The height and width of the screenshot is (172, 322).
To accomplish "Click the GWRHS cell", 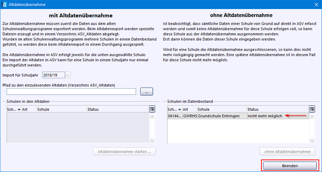I will point(190,116).
